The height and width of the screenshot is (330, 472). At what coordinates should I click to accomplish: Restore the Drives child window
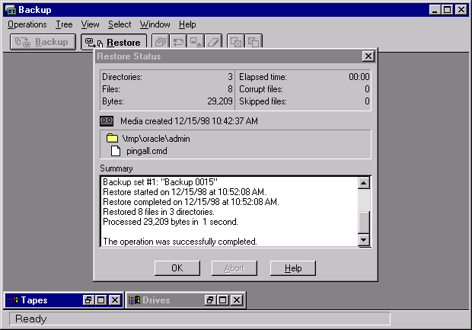pyautogui.click(x=210, y=300)
